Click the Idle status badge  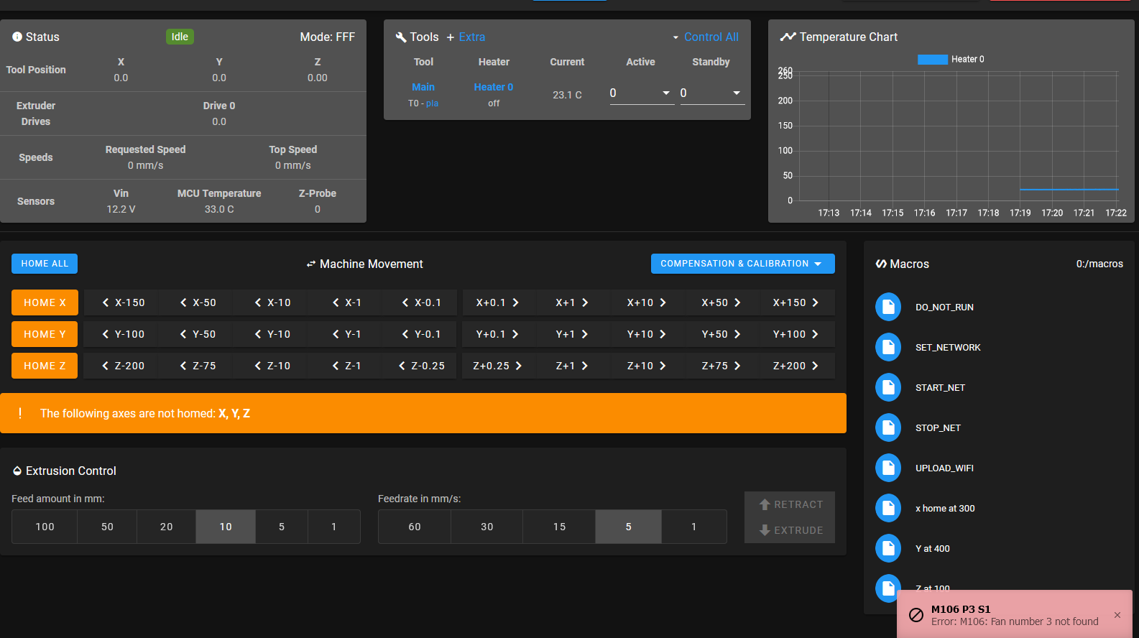180,37
